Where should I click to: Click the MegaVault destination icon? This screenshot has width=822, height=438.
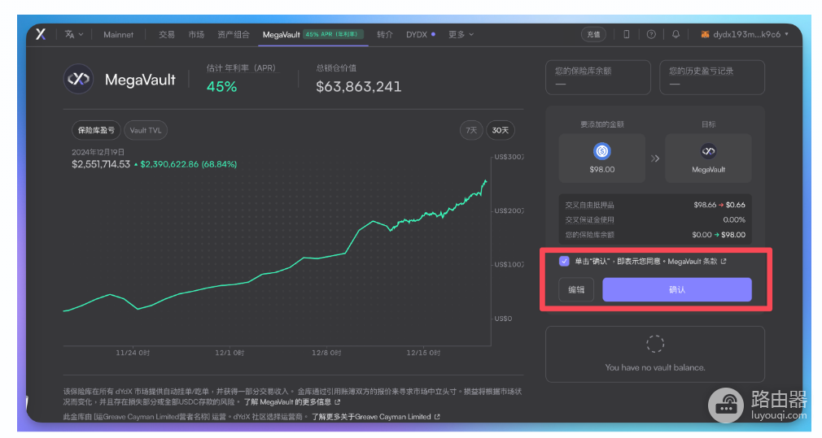pos(708,151)
